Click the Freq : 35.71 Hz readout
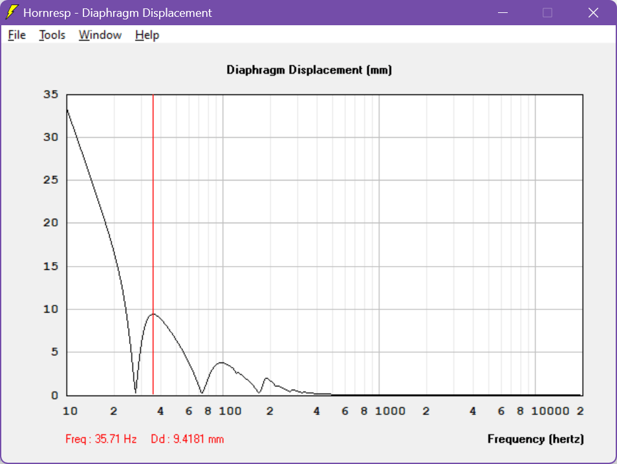The width and height of the screenshot is (617, 464). [101, 439]
